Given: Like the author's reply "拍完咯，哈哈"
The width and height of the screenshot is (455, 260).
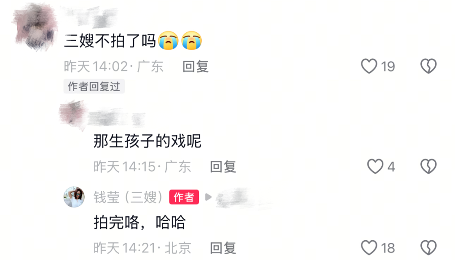Looking at the screenshot, I should pos(369,248).
